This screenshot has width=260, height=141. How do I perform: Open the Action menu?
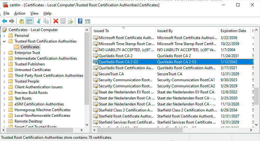point(20,13)
